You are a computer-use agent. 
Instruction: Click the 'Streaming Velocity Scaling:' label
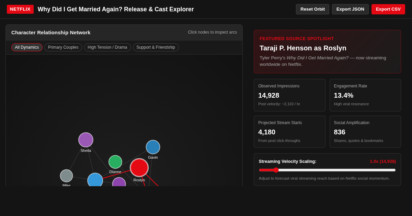(287, 161)
